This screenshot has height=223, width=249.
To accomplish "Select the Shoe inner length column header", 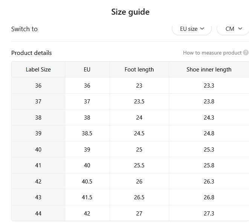I will (209, 70).
